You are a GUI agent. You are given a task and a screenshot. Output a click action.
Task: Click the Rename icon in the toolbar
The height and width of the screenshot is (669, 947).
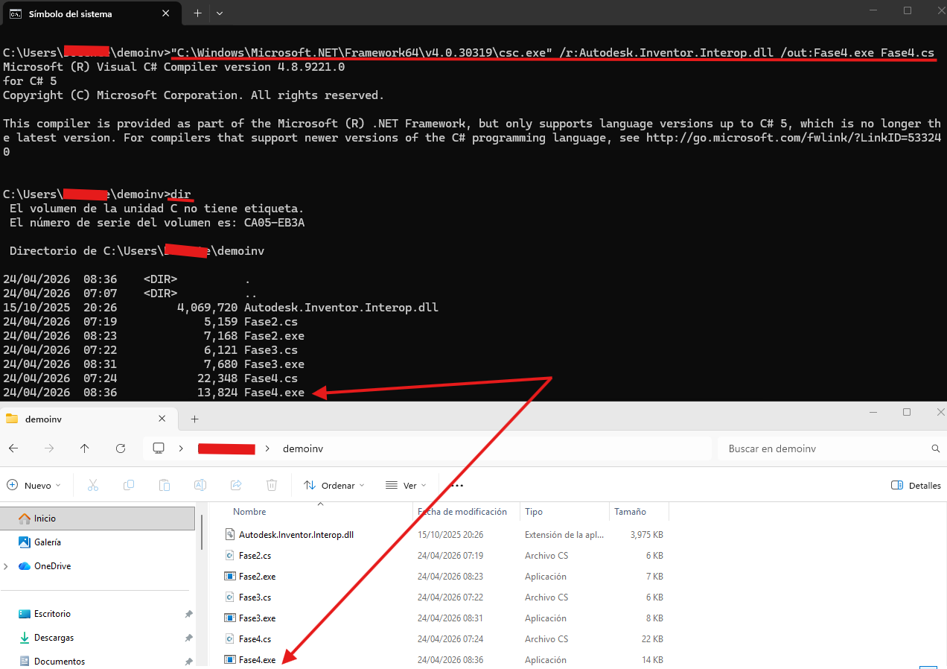coord(200,485)
